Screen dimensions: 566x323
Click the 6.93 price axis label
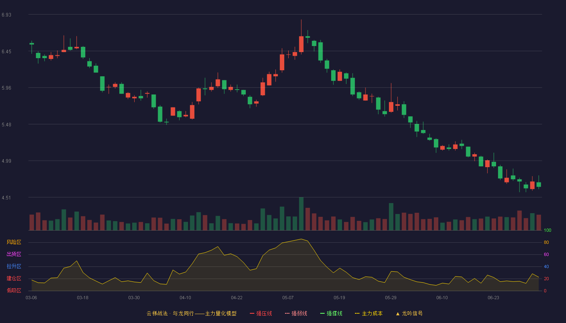tap(6, 15)
